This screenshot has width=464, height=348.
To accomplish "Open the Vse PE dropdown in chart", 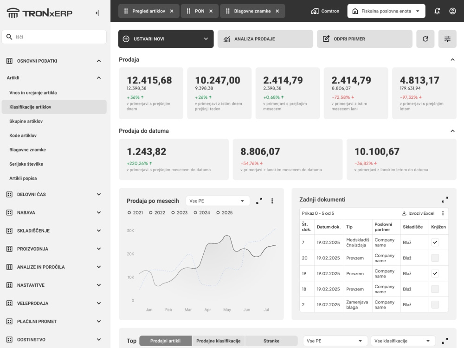I will 218,201.
